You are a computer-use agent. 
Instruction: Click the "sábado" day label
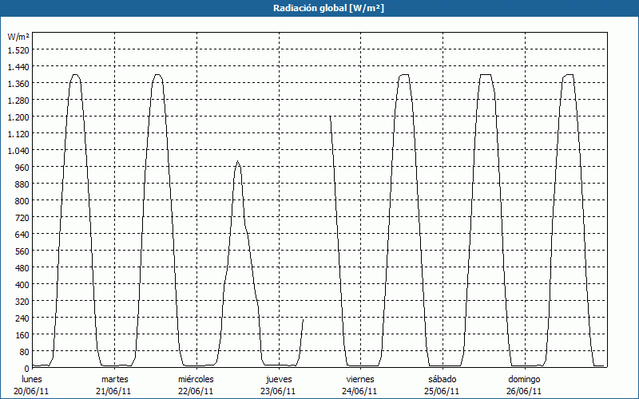[442, 379]
